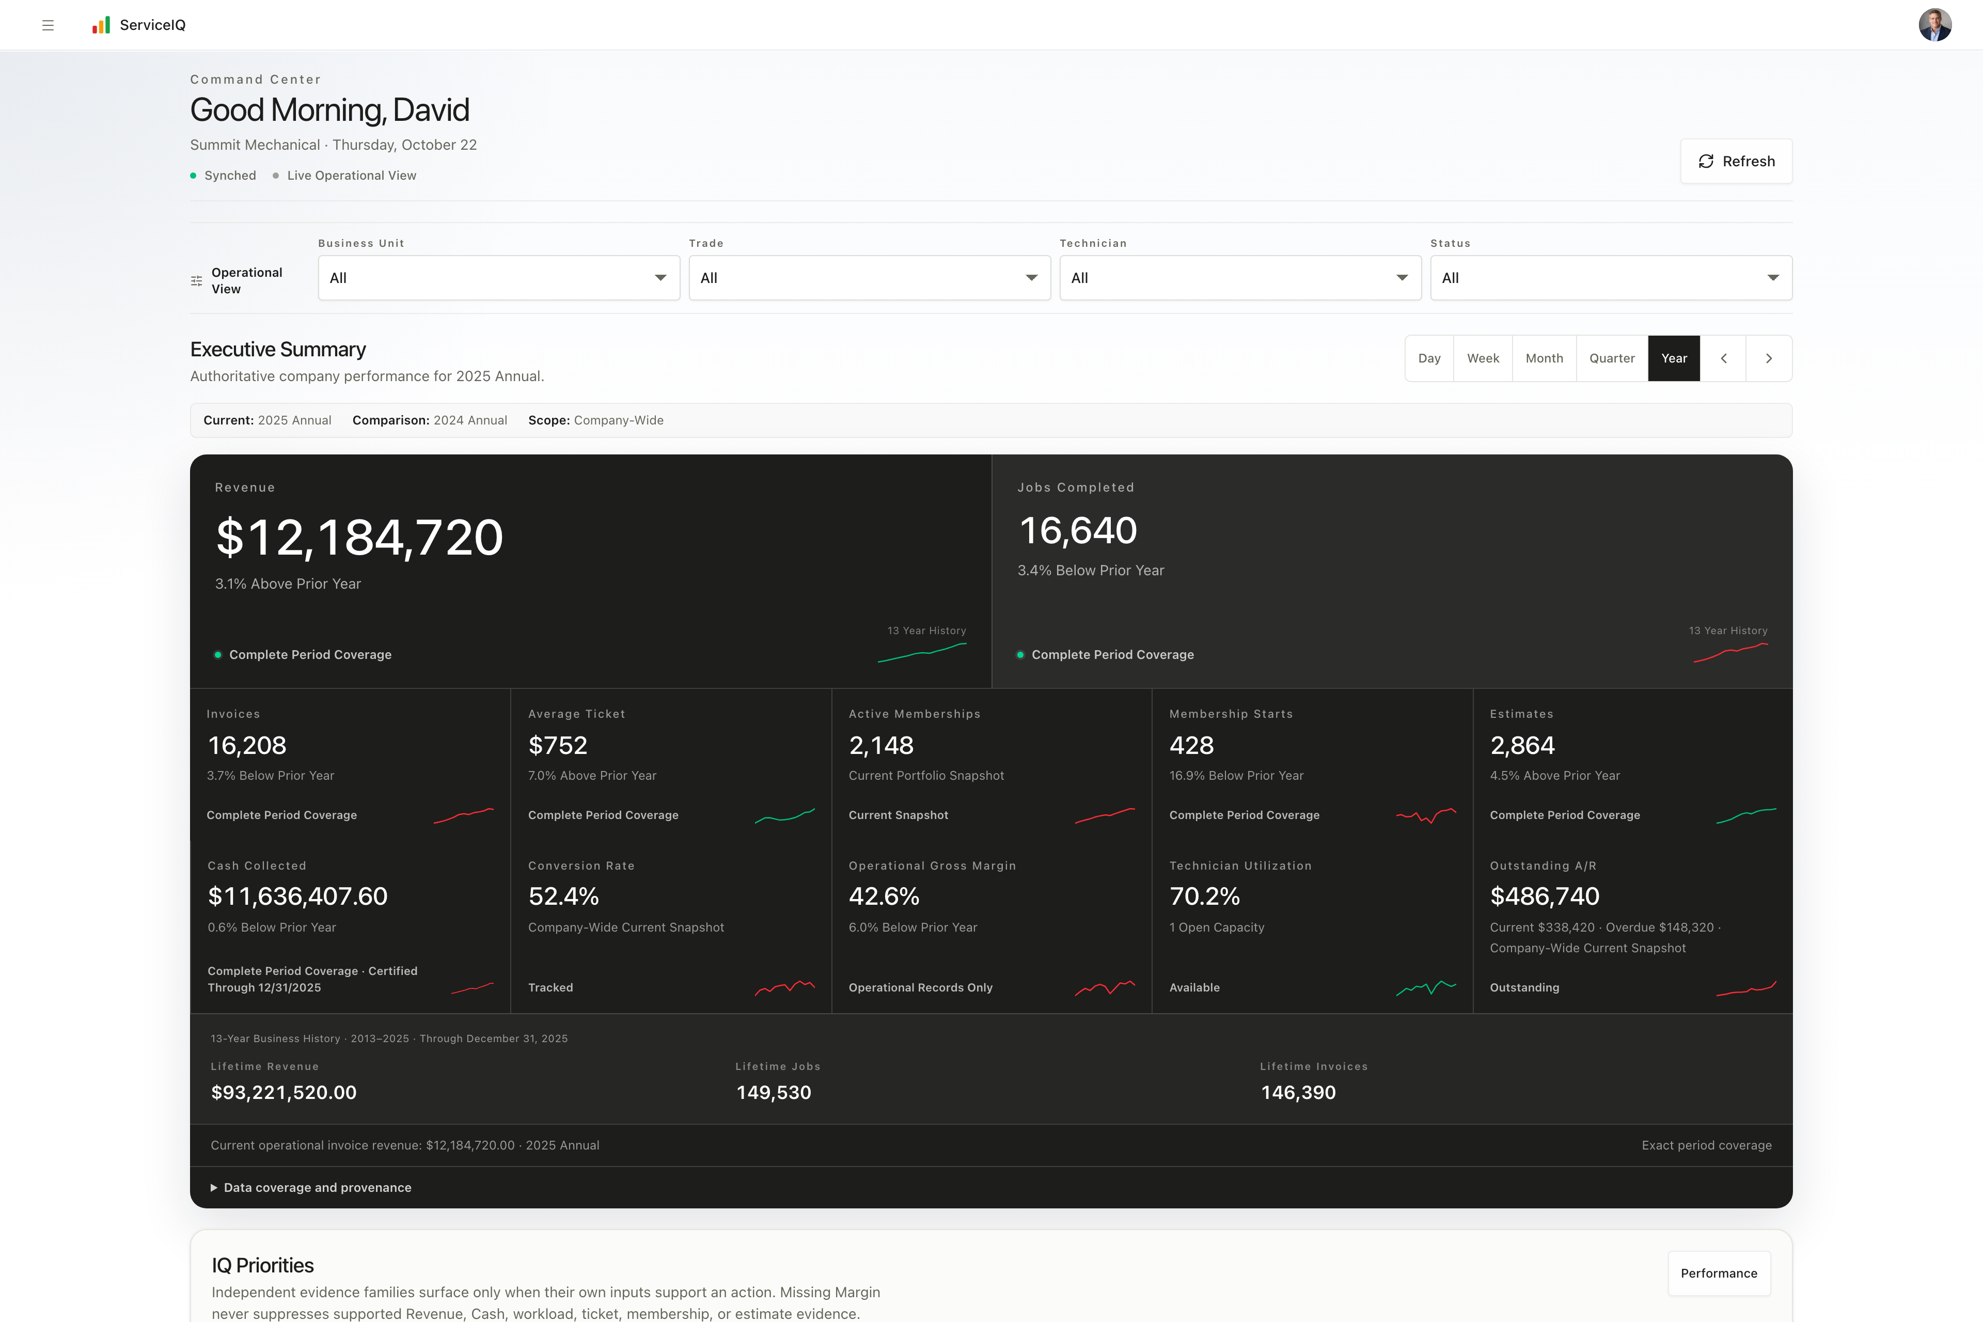Click the Average Ticket trend sparkline
Viewport: 1983px width, 1322px height.
[x=785, y=815]
